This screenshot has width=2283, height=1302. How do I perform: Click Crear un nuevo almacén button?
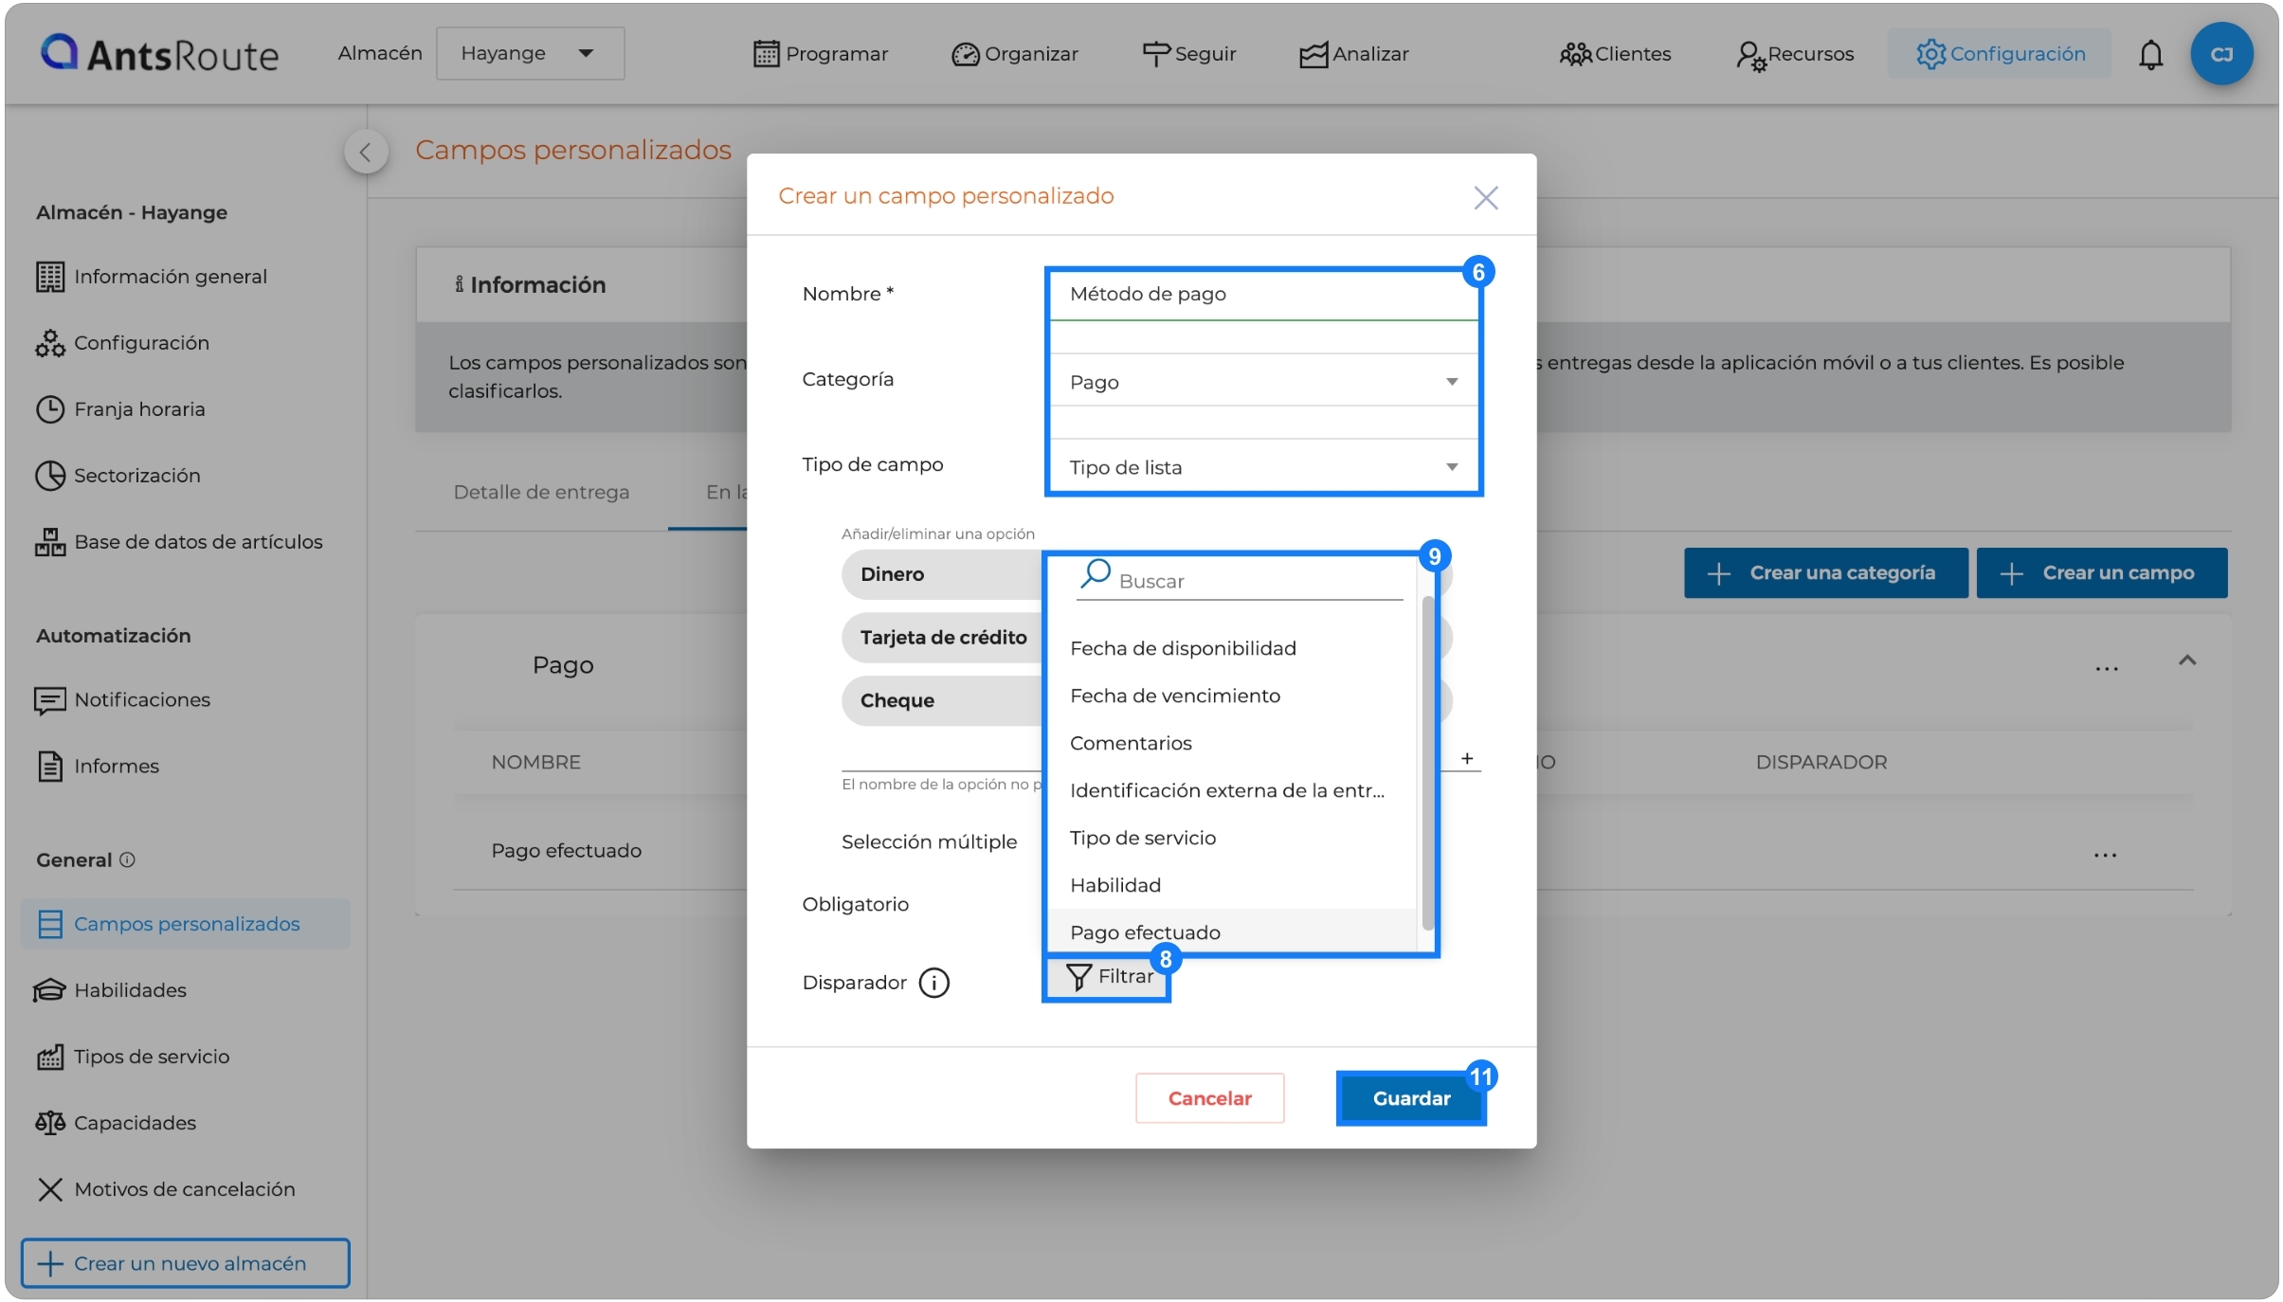(x=185, y=1263)
